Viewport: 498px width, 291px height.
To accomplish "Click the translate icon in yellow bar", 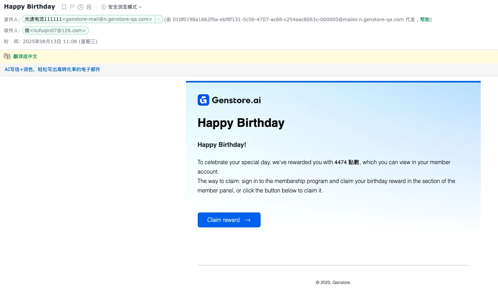I will 7,56.
